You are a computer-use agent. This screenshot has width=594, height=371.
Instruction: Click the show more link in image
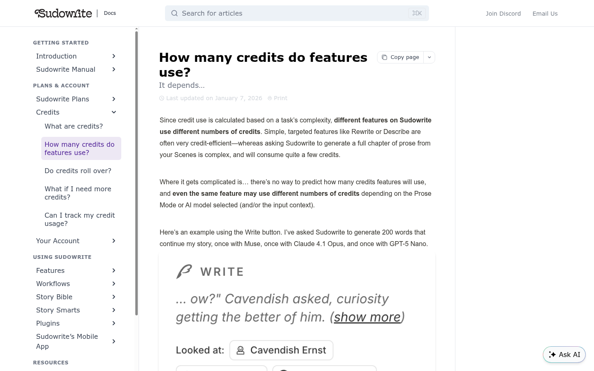[x=367, y=317]
